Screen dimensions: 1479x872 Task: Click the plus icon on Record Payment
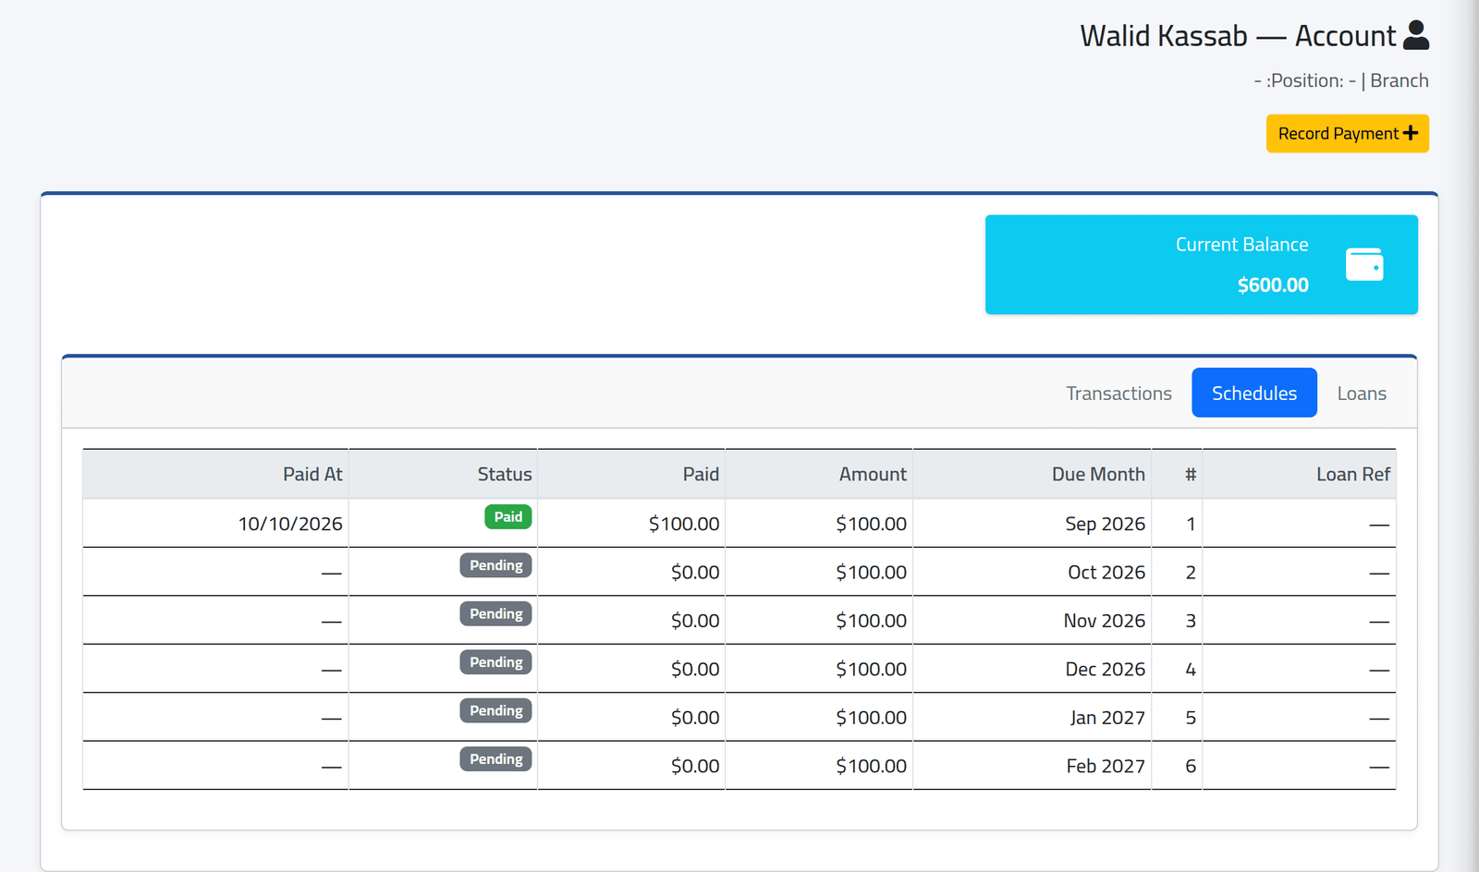[x=1411, y=134]
